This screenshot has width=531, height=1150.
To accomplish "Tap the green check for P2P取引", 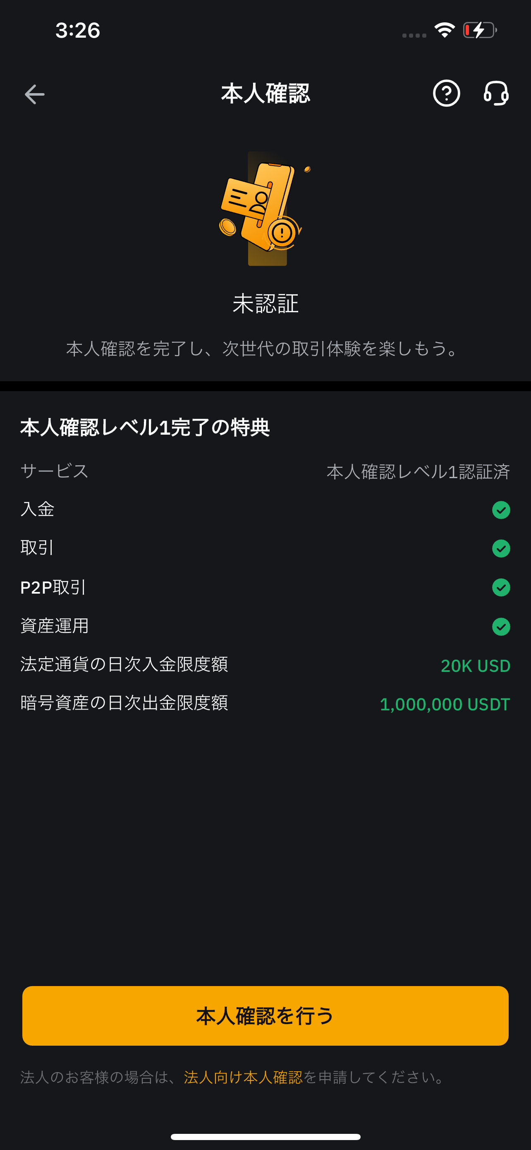I will pyautogui.click(x=501, y=587).
